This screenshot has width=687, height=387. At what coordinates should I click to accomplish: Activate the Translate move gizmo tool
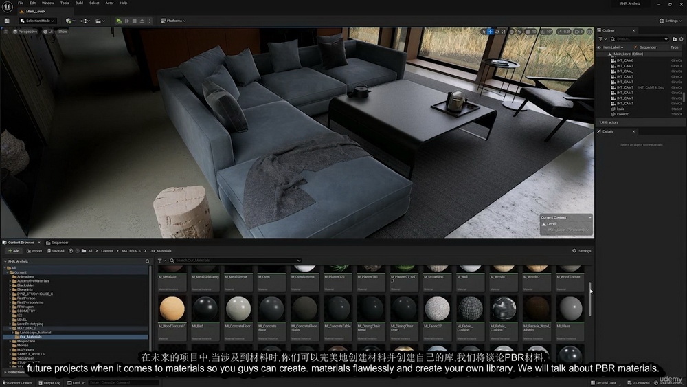click(491, 32)
